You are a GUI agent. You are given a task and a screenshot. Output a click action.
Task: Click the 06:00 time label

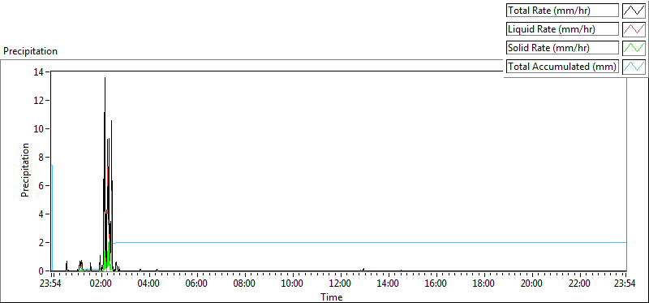pos(196,284)
